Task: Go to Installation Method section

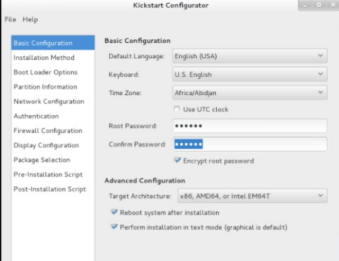Action: pos(53,58)
